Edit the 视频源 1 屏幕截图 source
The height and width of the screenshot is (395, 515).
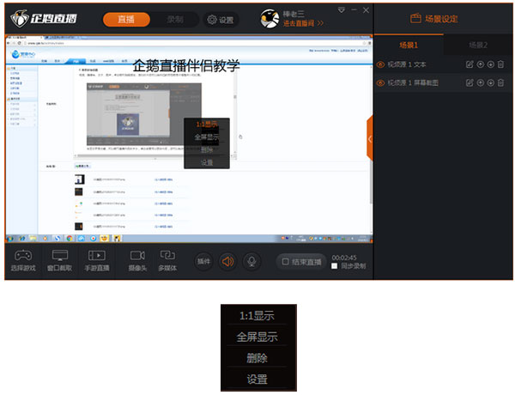point(470,82)
